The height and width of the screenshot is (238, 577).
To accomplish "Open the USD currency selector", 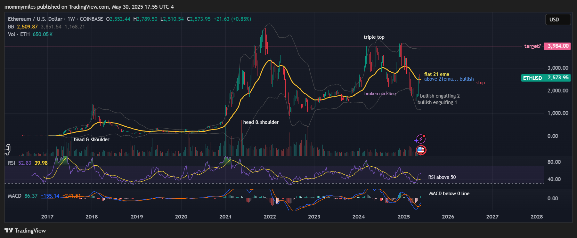I will pos(558,20).
